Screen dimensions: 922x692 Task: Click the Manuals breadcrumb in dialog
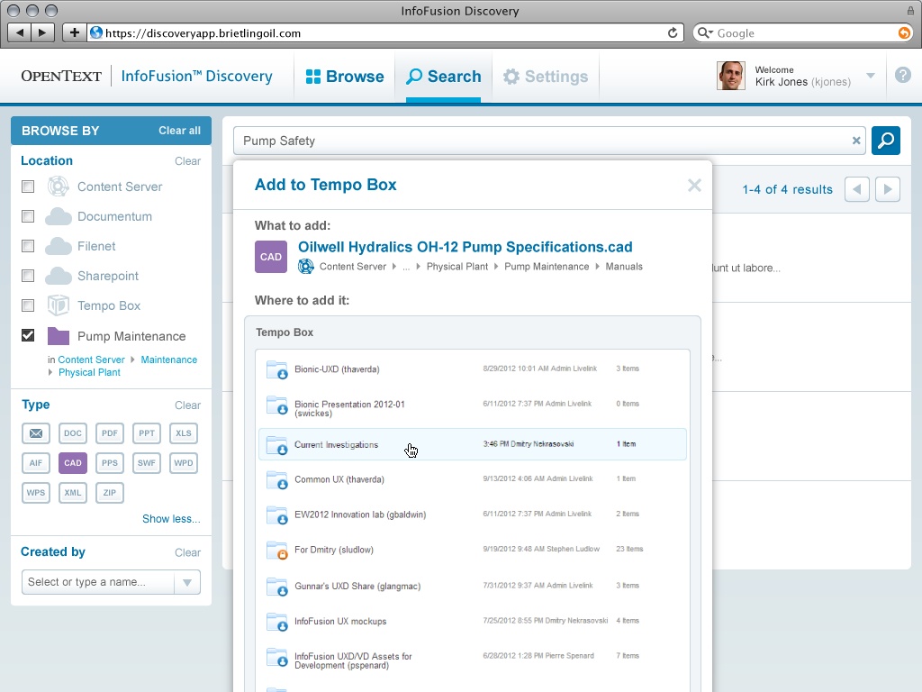click(x=624, y=267)
